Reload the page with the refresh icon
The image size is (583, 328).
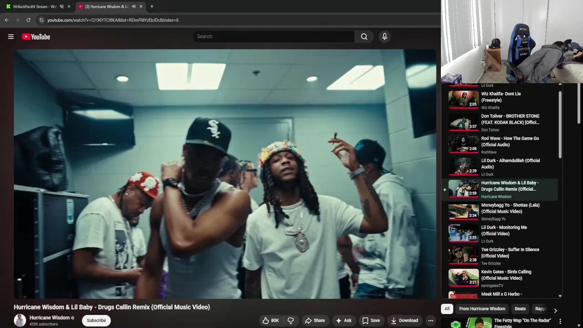(x=28, y=20)
